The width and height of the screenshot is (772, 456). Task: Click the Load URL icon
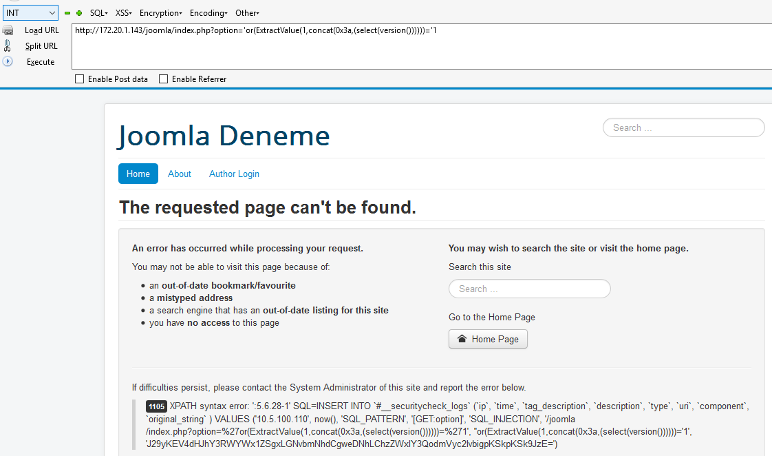(8, 30)
